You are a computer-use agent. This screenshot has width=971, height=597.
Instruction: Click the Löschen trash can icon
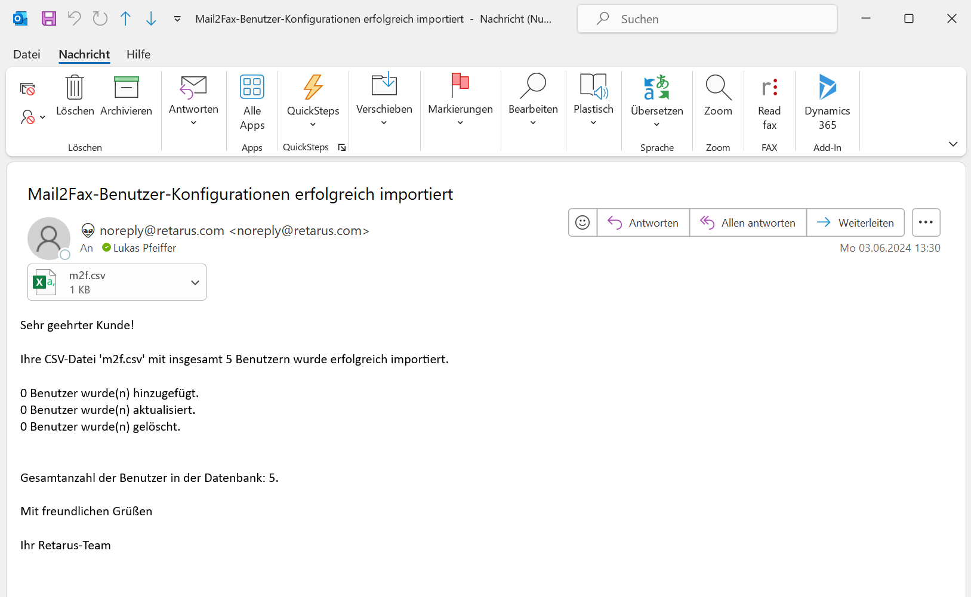[x=75, y=88]
